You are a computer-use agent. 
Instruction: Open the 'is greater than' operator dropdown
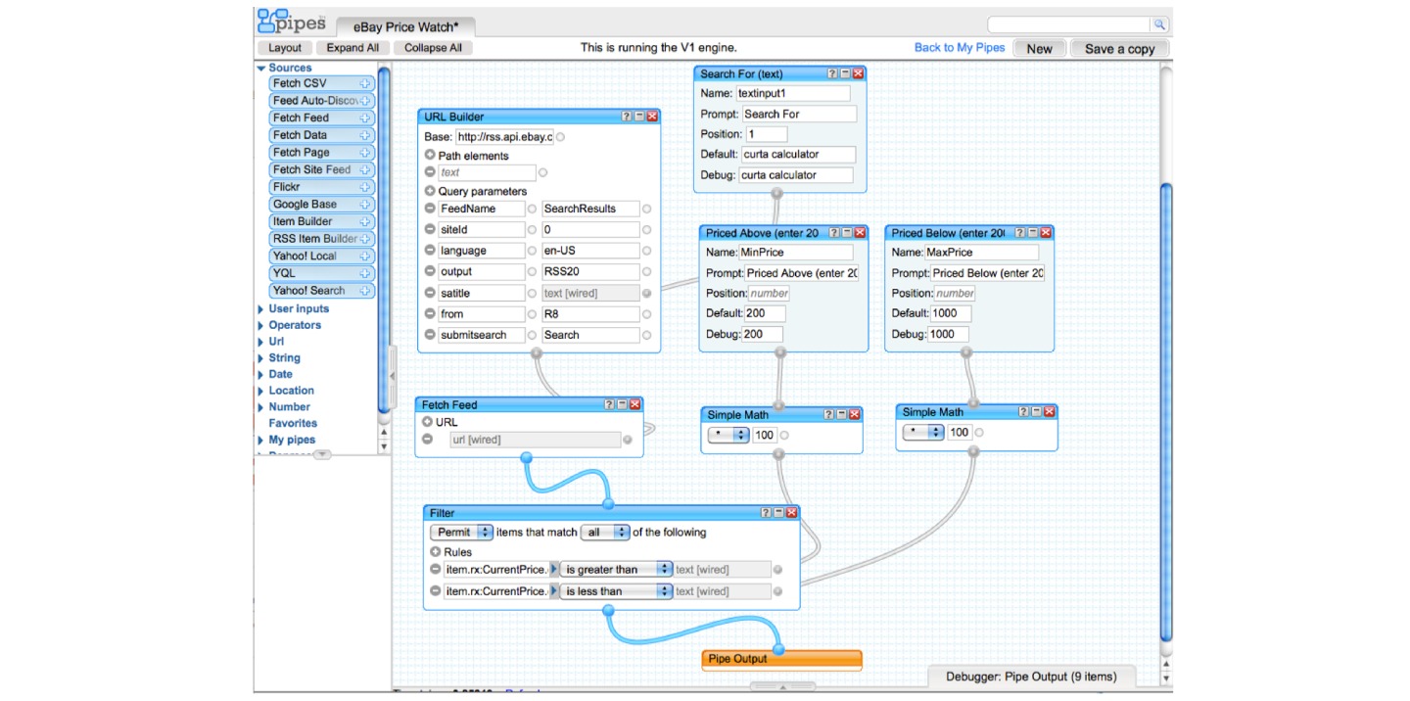(617, 570)
